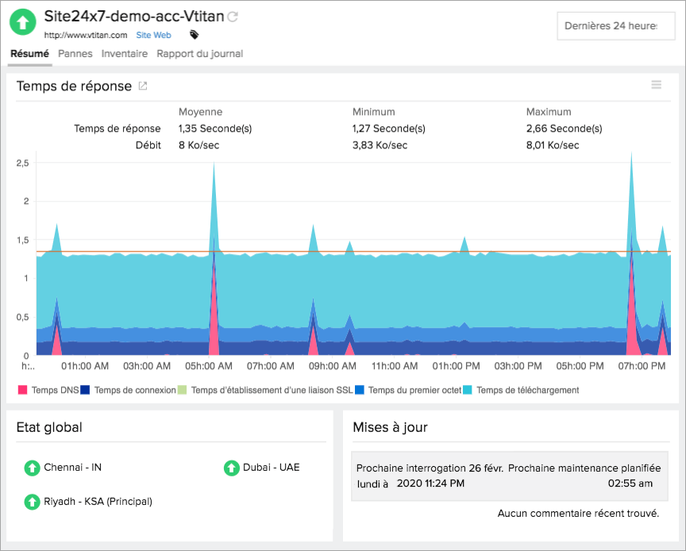This screenshot has width=686, height=551.
Task: Open the tags icon next to Site Web
Action: click(195, 35)
